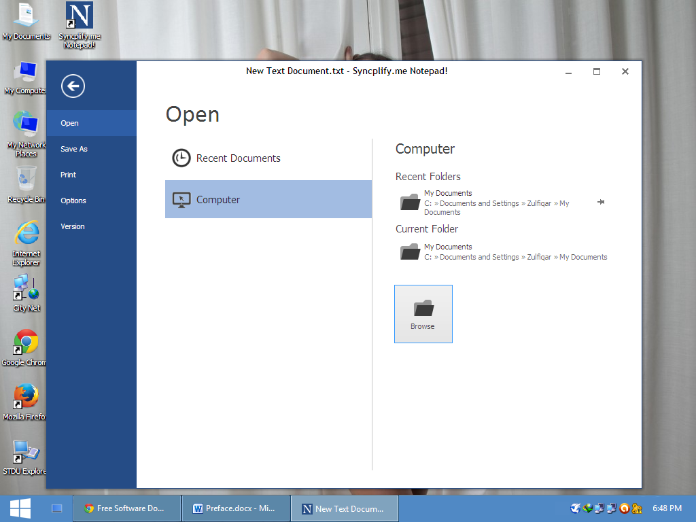Select the Computer location entry
696x522 pixels.
(268, 199)
